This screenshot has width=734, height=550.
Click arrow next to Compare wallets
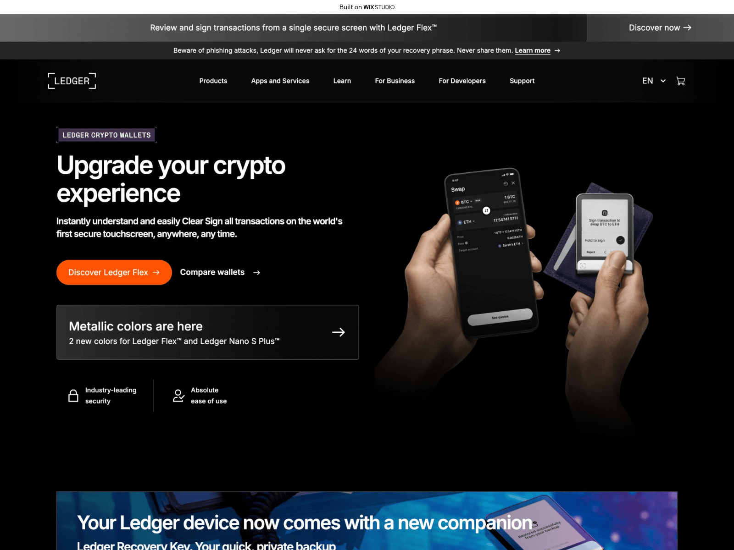[257, 273]
